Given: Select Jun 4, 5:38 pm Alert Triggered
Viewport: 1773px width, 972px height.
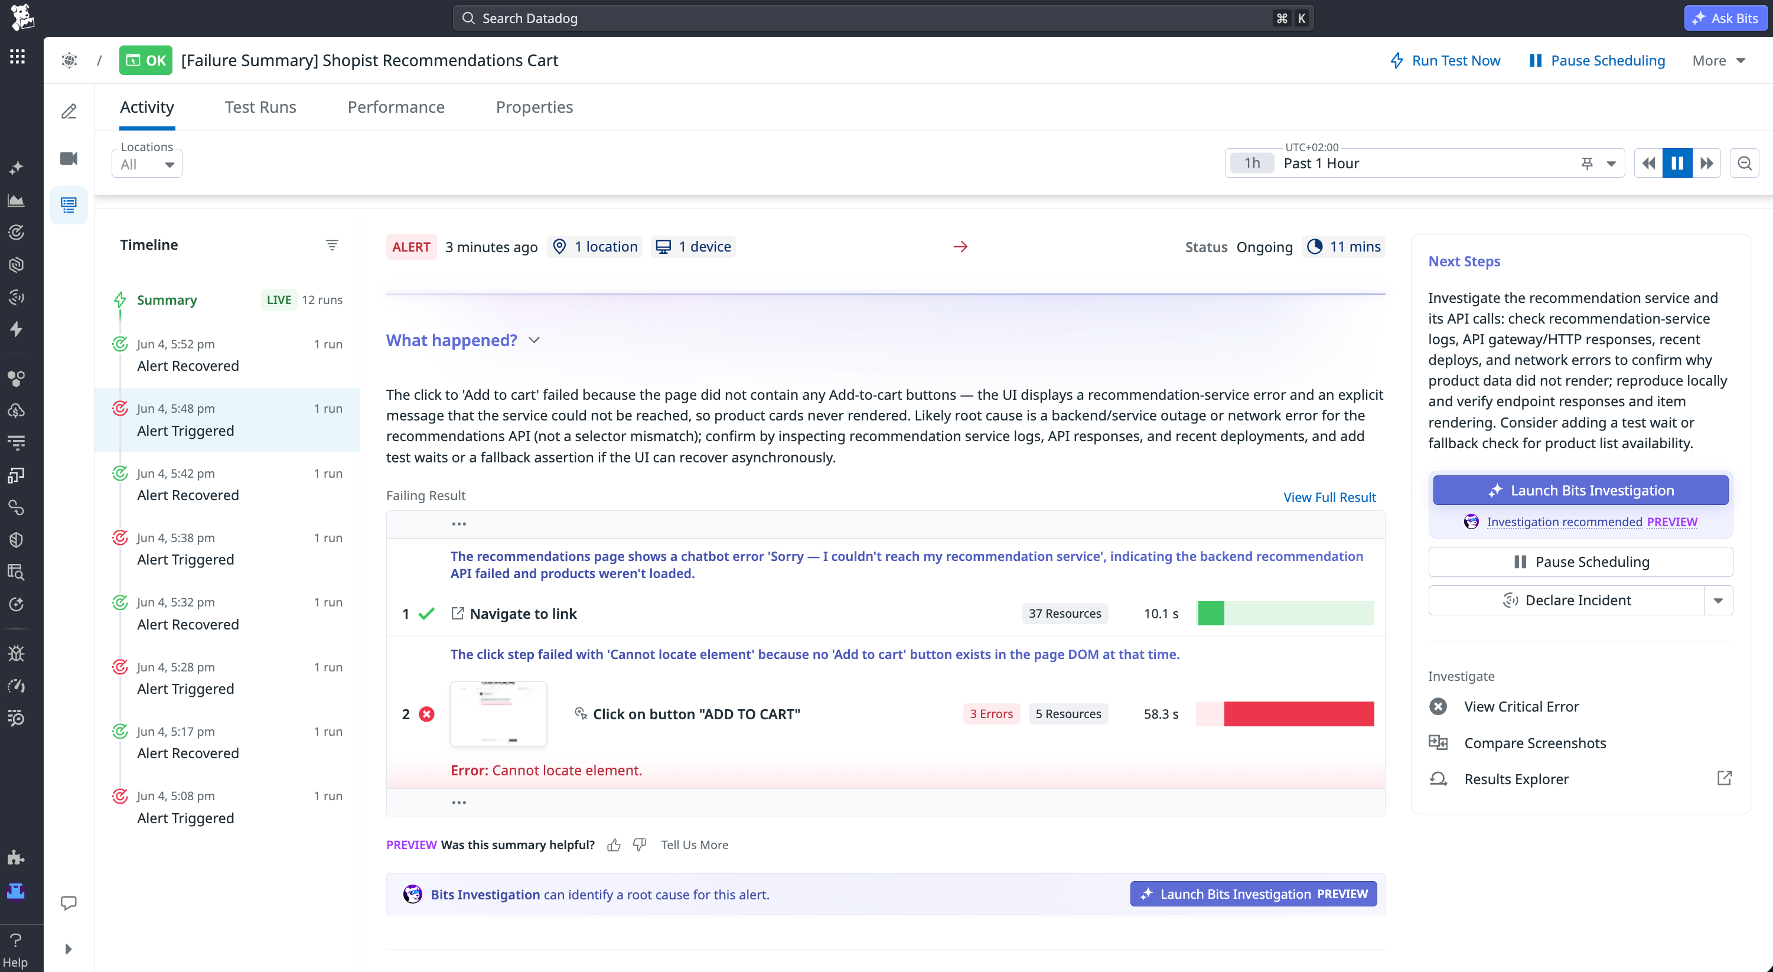Looking at the screenshot, I should 227,549.
